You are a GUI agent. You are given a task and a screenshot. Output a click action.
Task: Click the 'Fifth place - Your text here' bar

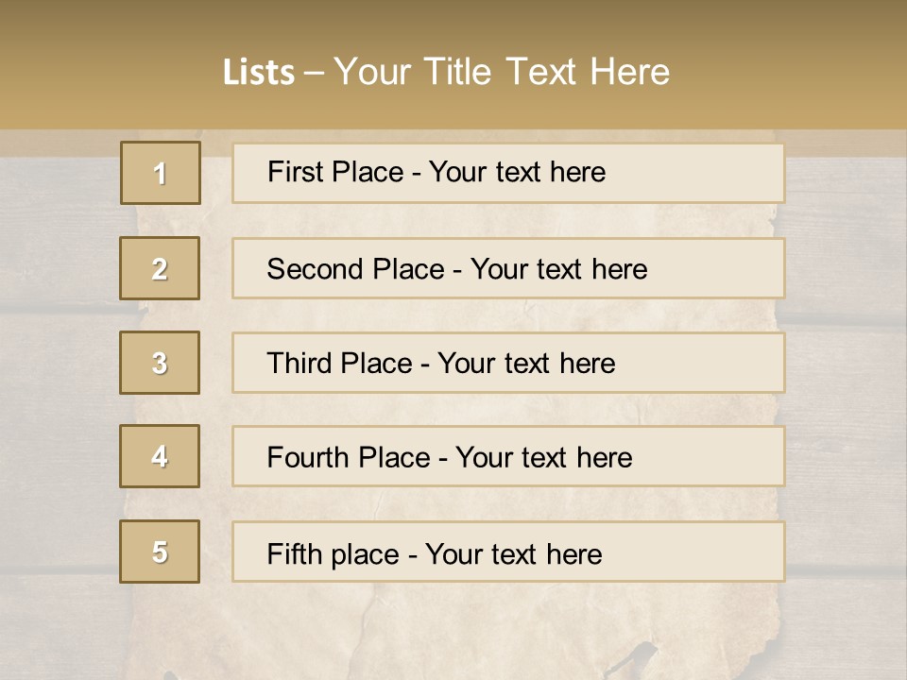coord(508,552)
